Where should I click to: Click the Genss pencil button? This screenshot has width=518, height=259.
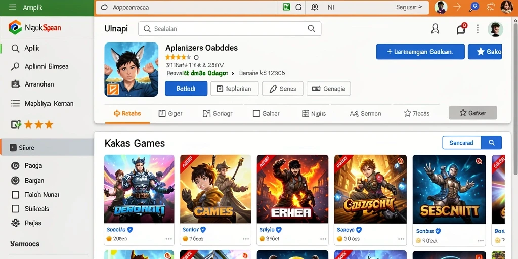click(282, 89)
